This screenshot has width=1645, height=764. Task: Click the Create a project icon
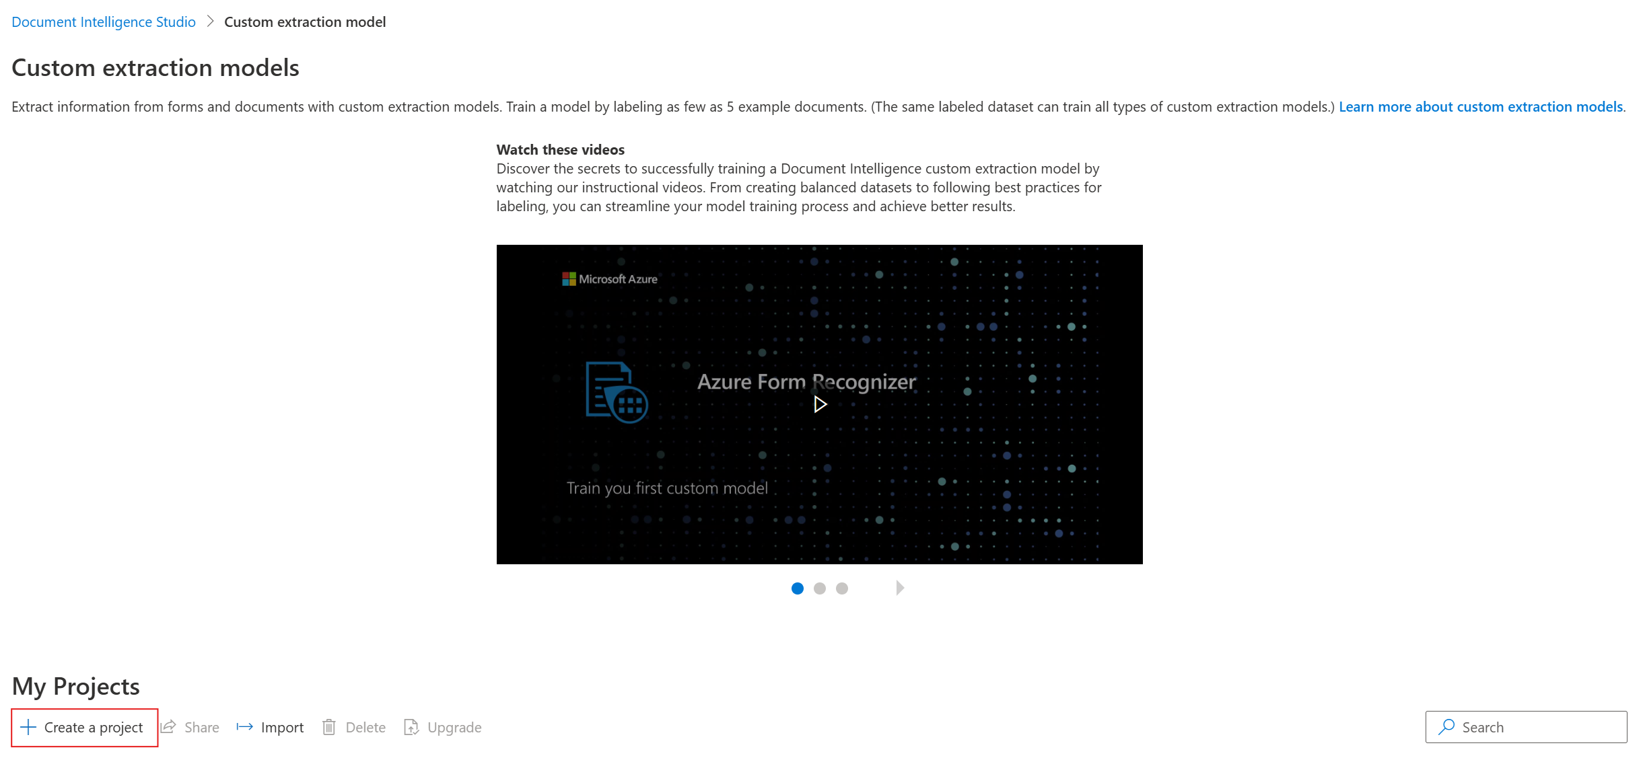click(x=28, y=726)
